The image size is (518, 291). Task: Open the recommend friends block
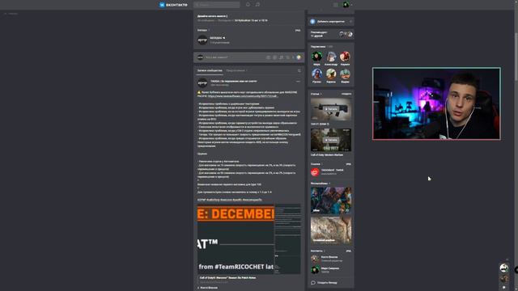[x=331, y=34]
